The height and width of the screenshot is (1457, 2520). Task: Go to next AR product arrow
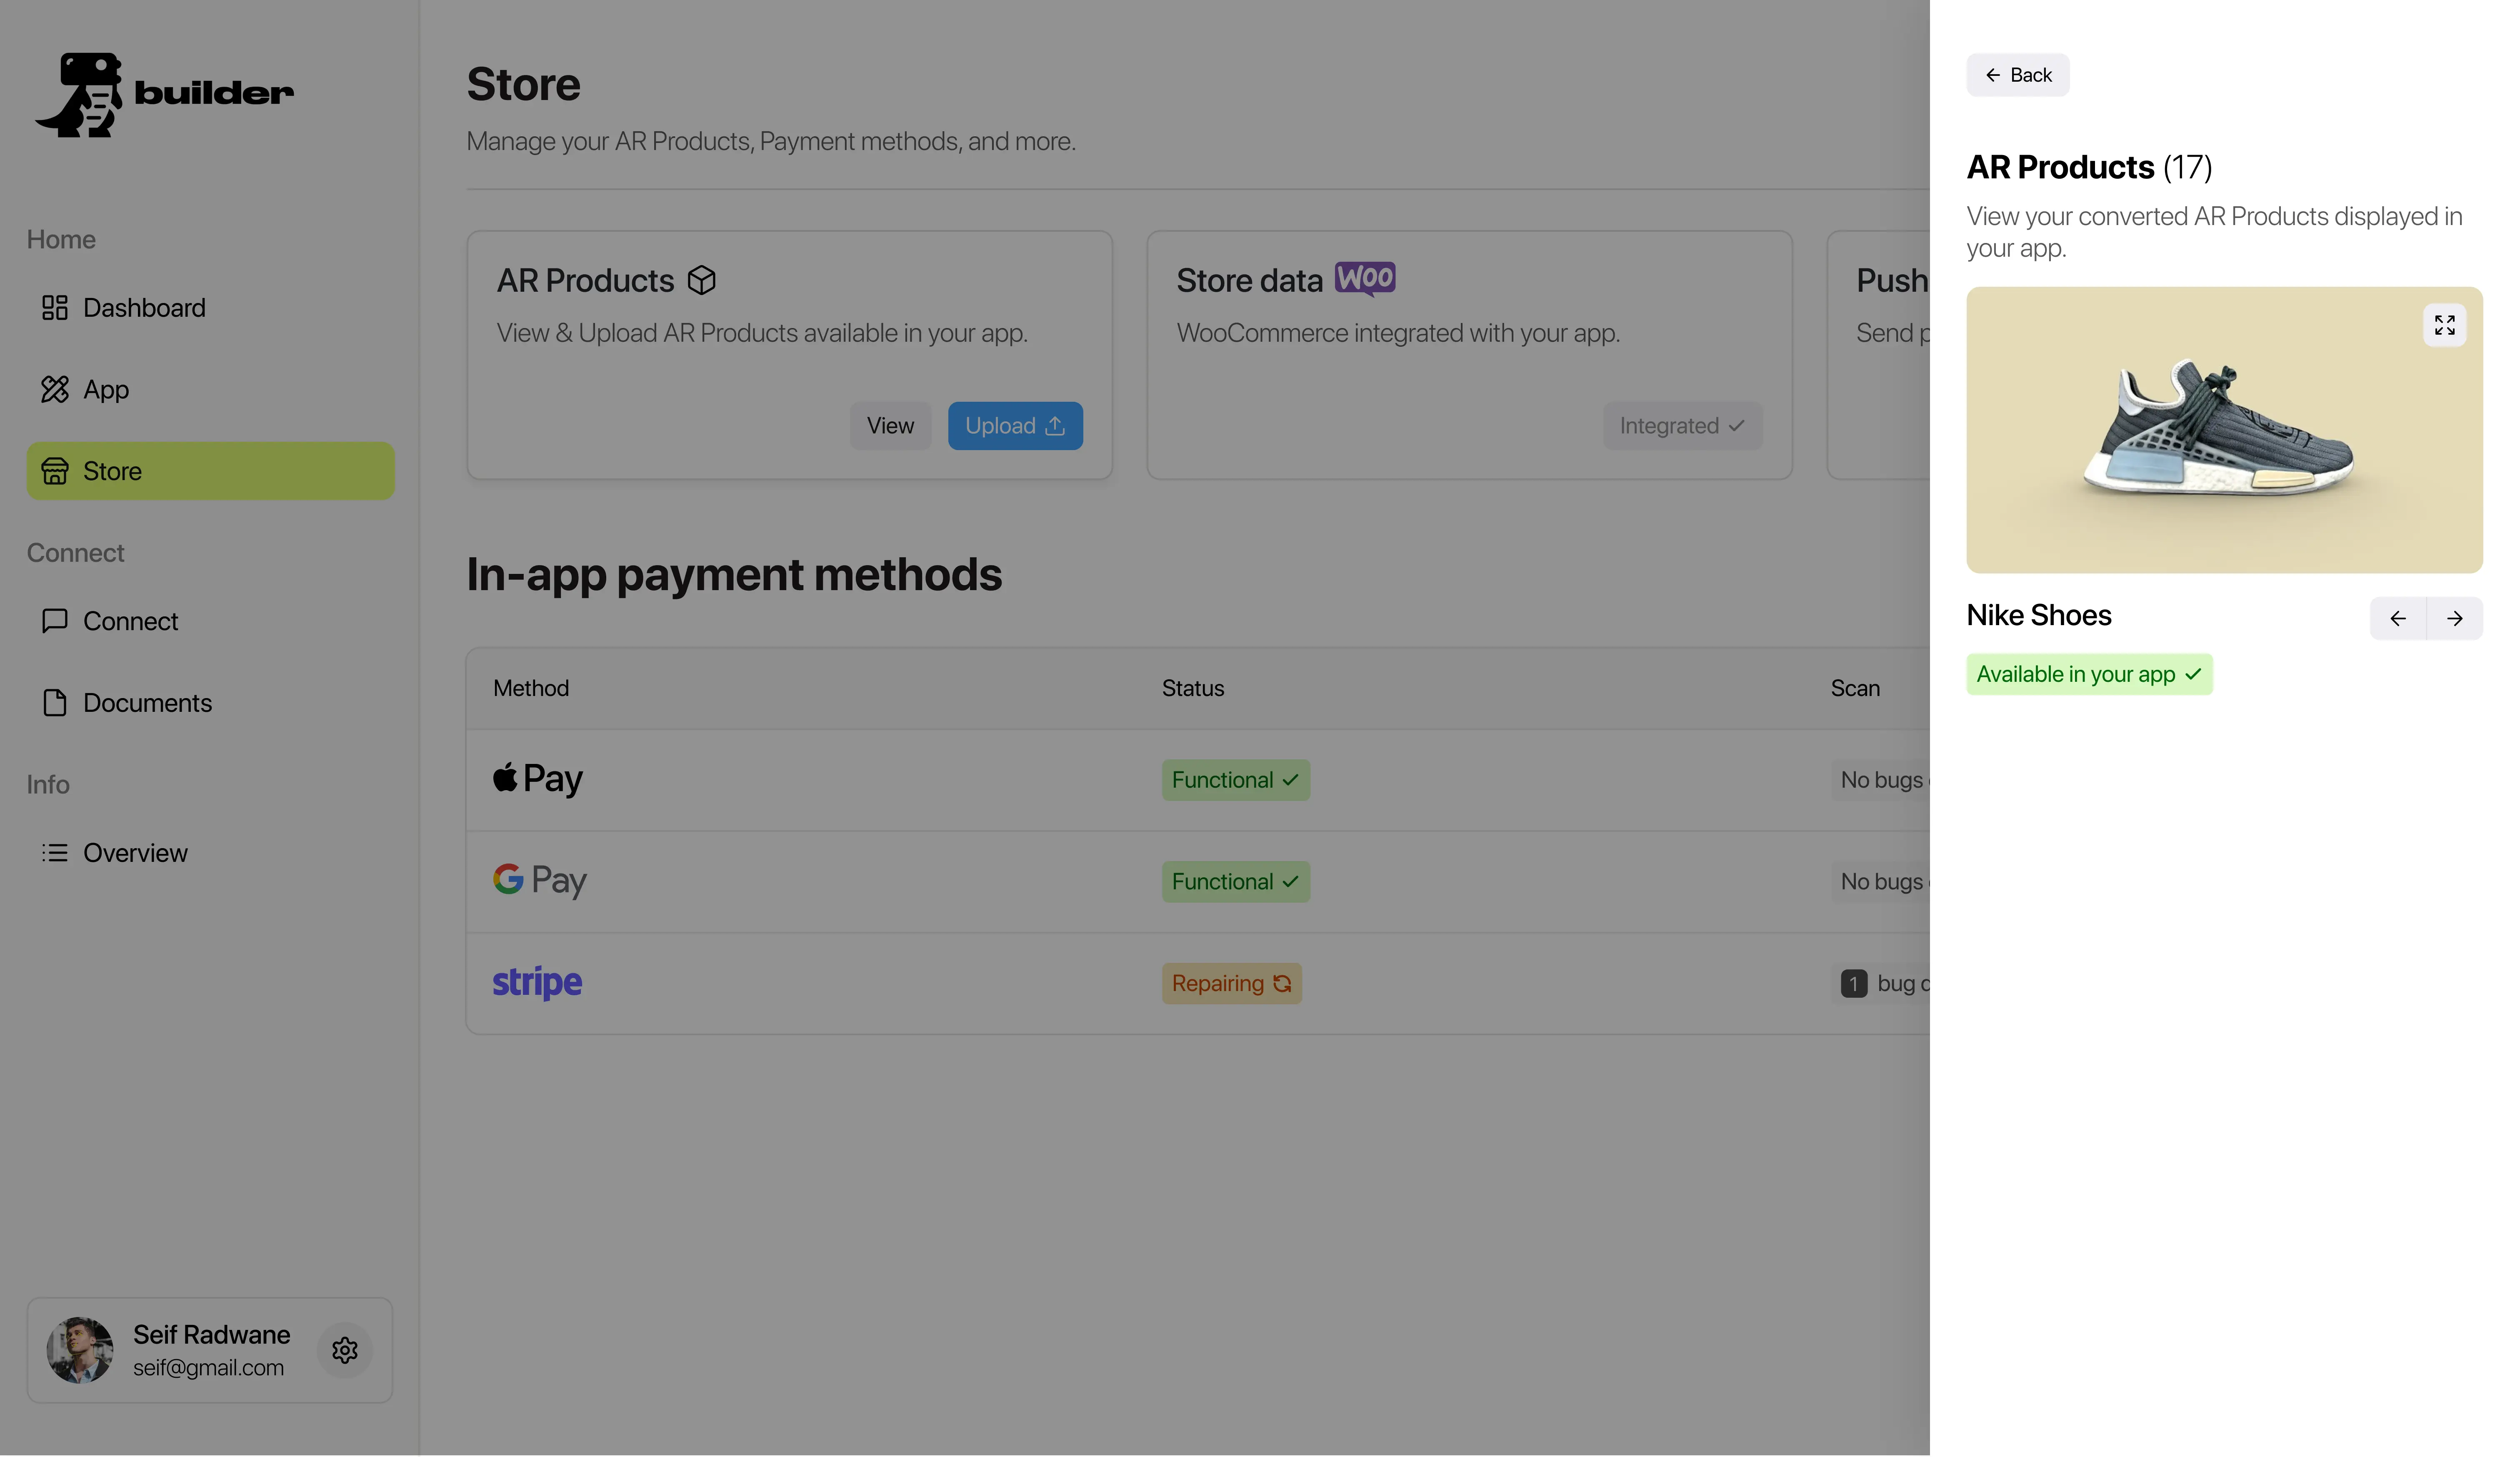[x=2454, y=619]
